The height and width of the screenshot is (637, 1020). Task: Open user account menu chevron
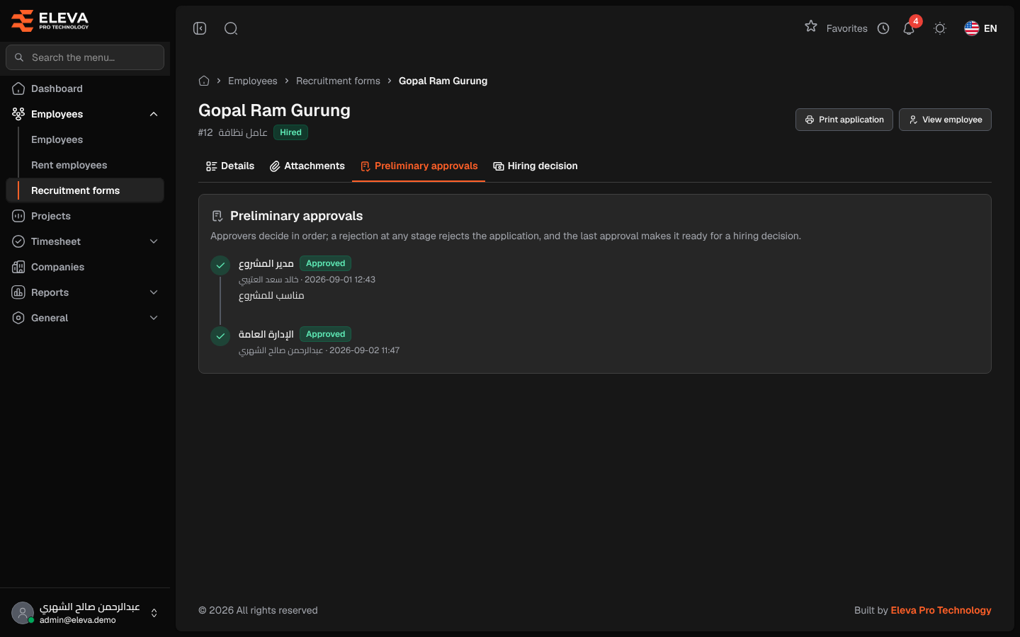coord(154,613)
